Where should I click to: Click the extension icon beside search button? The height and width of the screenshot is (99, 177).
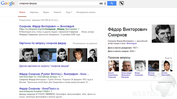(122, 3)
